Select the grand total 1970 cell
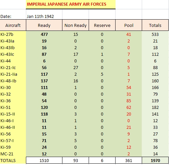169x165 pixels. [x=155, y=160]
